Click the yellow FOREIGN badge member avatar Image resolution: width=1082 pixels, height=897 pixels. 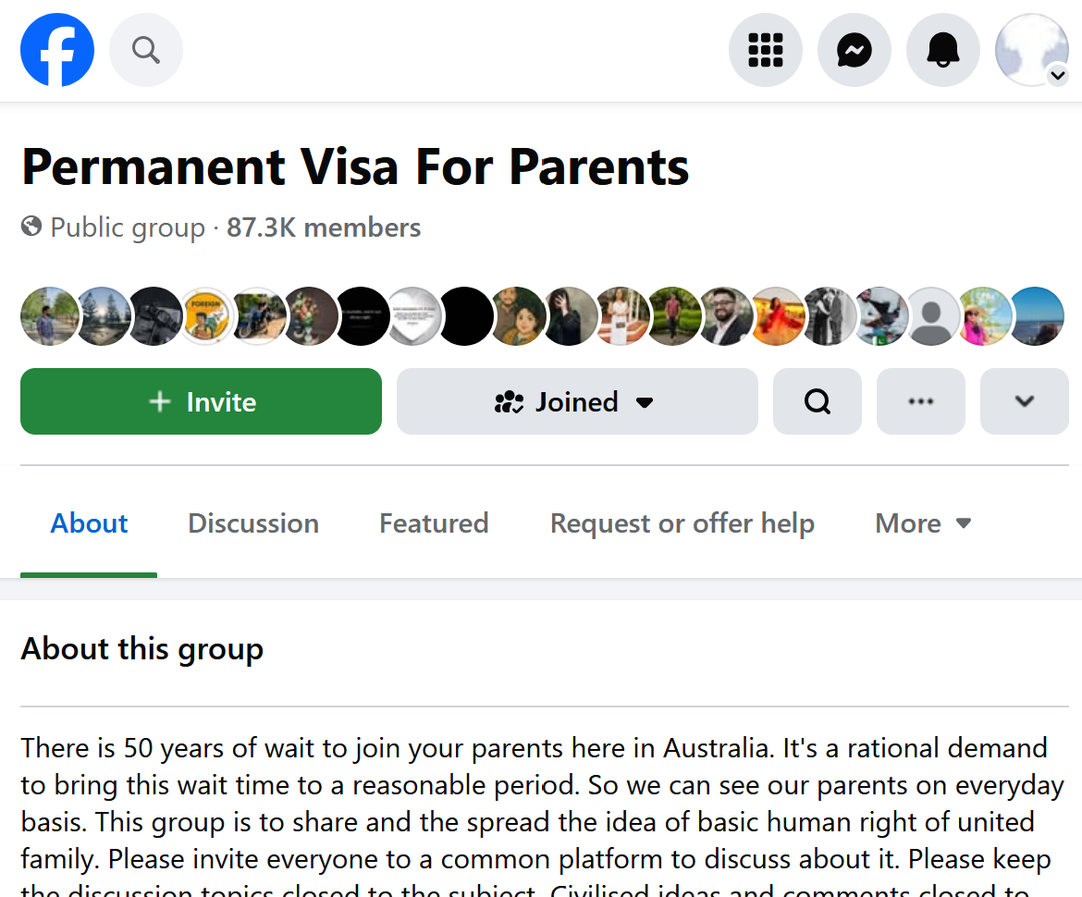(205, 316)
